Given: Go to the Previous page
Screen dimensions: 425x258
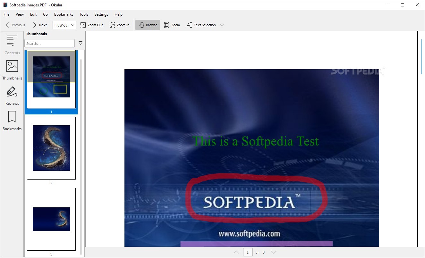Looking at the screenshot, I should click(15, 25).
